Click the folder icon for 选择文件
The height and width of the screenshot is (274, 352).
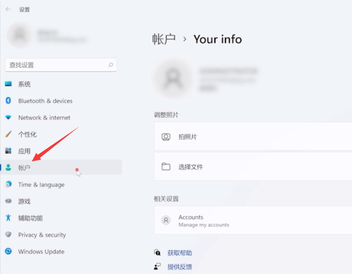pos(166,167)
